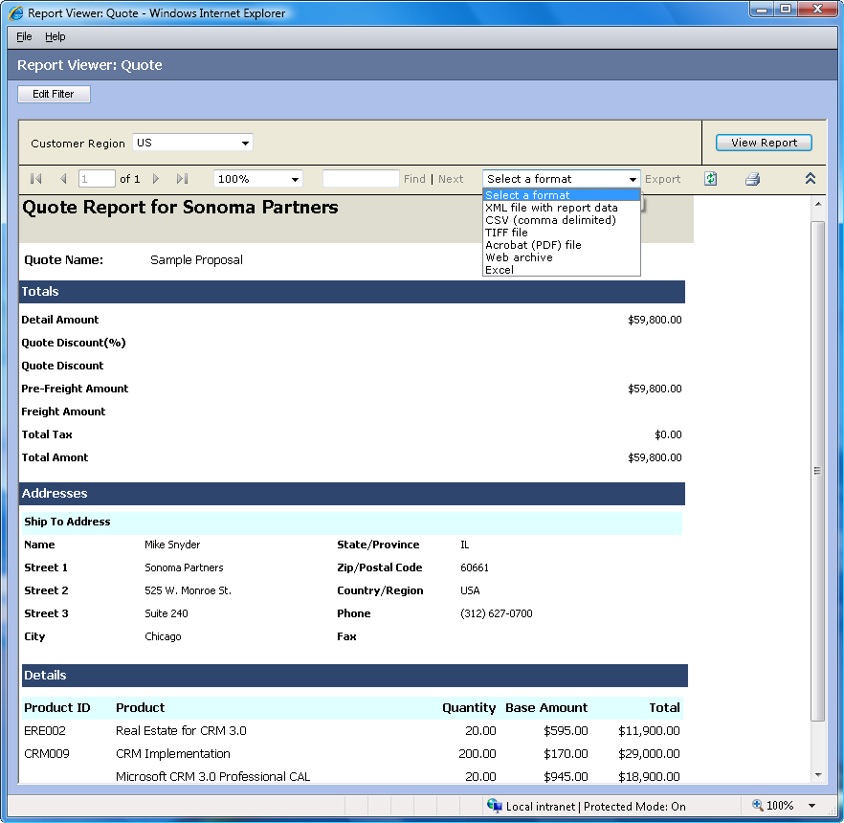Click the Quantity column header

click(x=469, y=708)
